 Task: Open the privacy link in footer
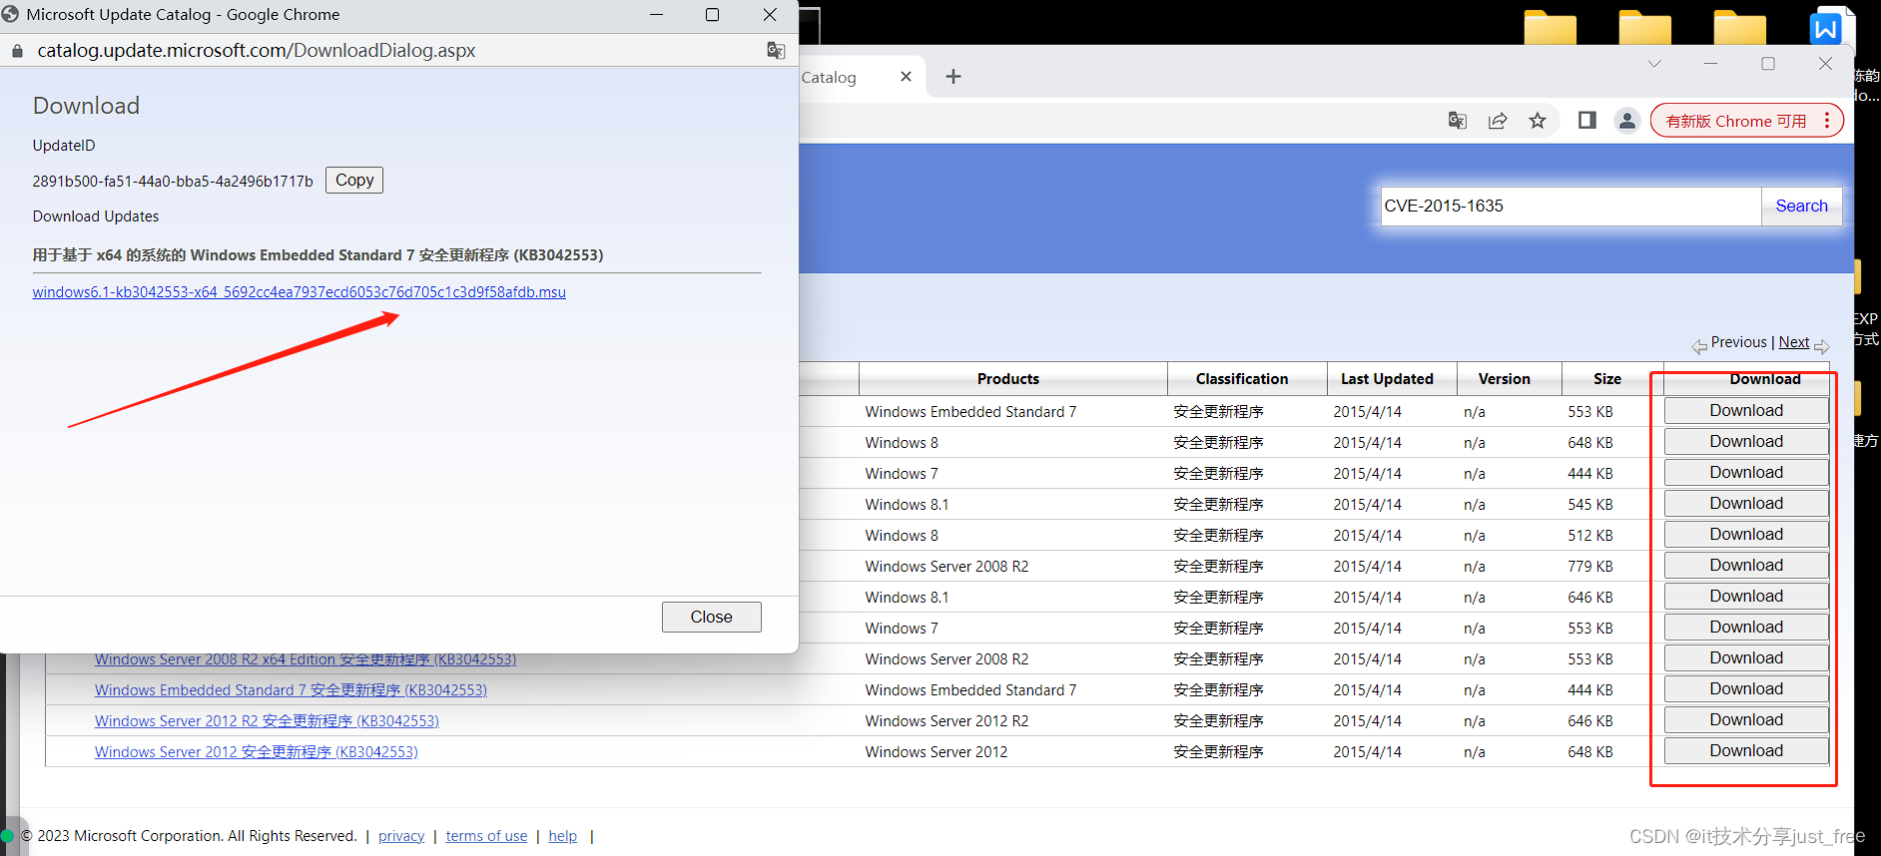tap(401, 836)
